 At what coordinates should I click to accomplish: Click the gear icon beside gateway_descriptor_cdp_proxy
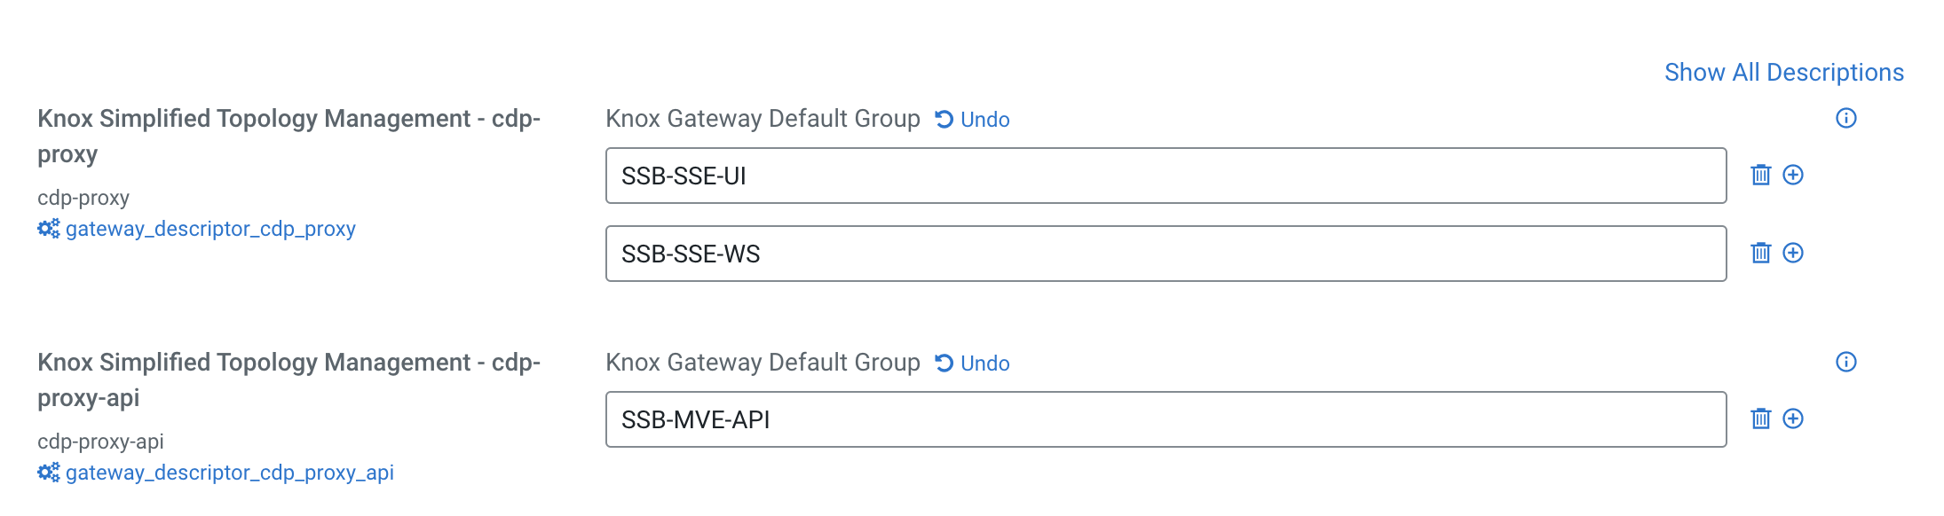[x=49, y=229]
